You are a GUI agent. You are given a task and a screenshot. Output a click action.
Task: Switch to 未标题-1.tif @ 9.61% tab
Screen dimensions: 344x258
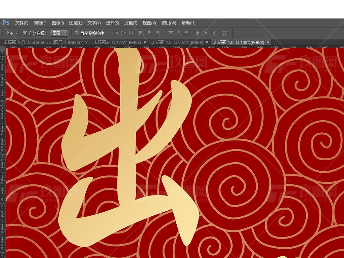(x=177, y=42)
